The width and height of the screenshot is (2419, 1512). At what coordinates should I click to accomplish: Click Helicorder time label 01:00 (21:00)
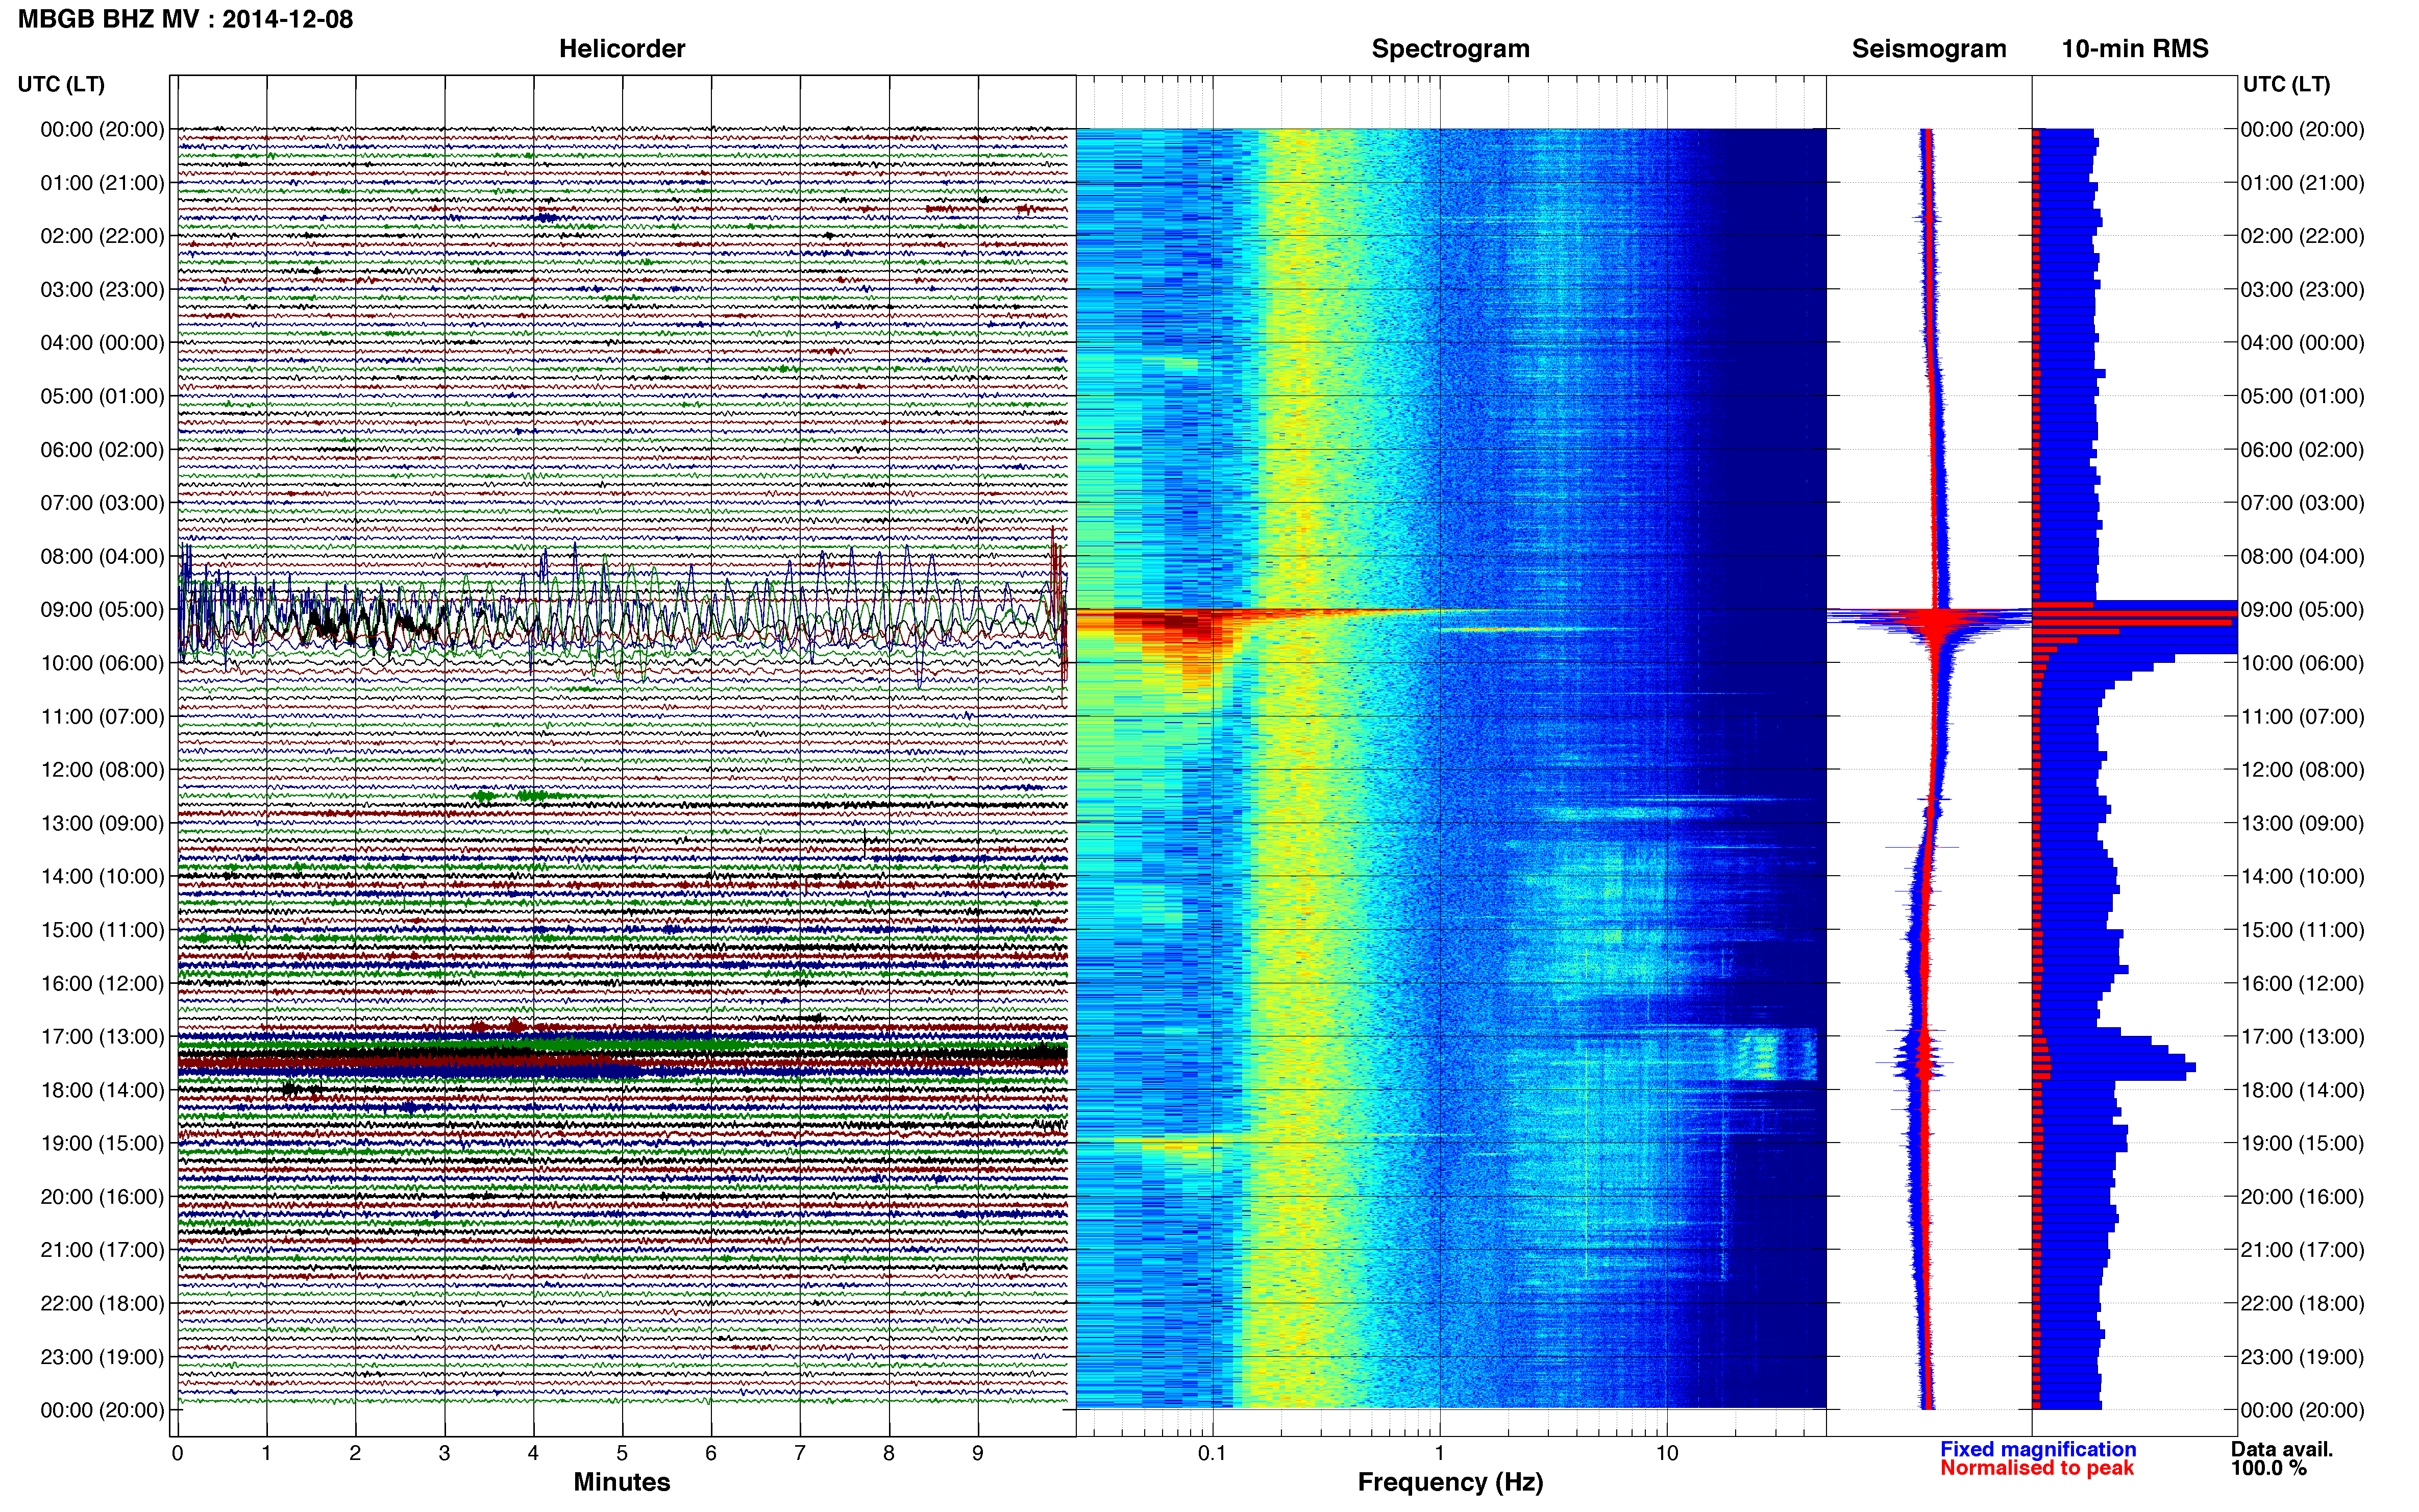click(102, 182)
